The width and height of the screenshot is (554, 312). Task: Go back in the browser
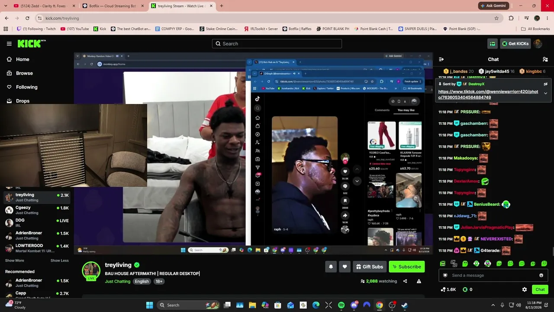pos(6,18)
